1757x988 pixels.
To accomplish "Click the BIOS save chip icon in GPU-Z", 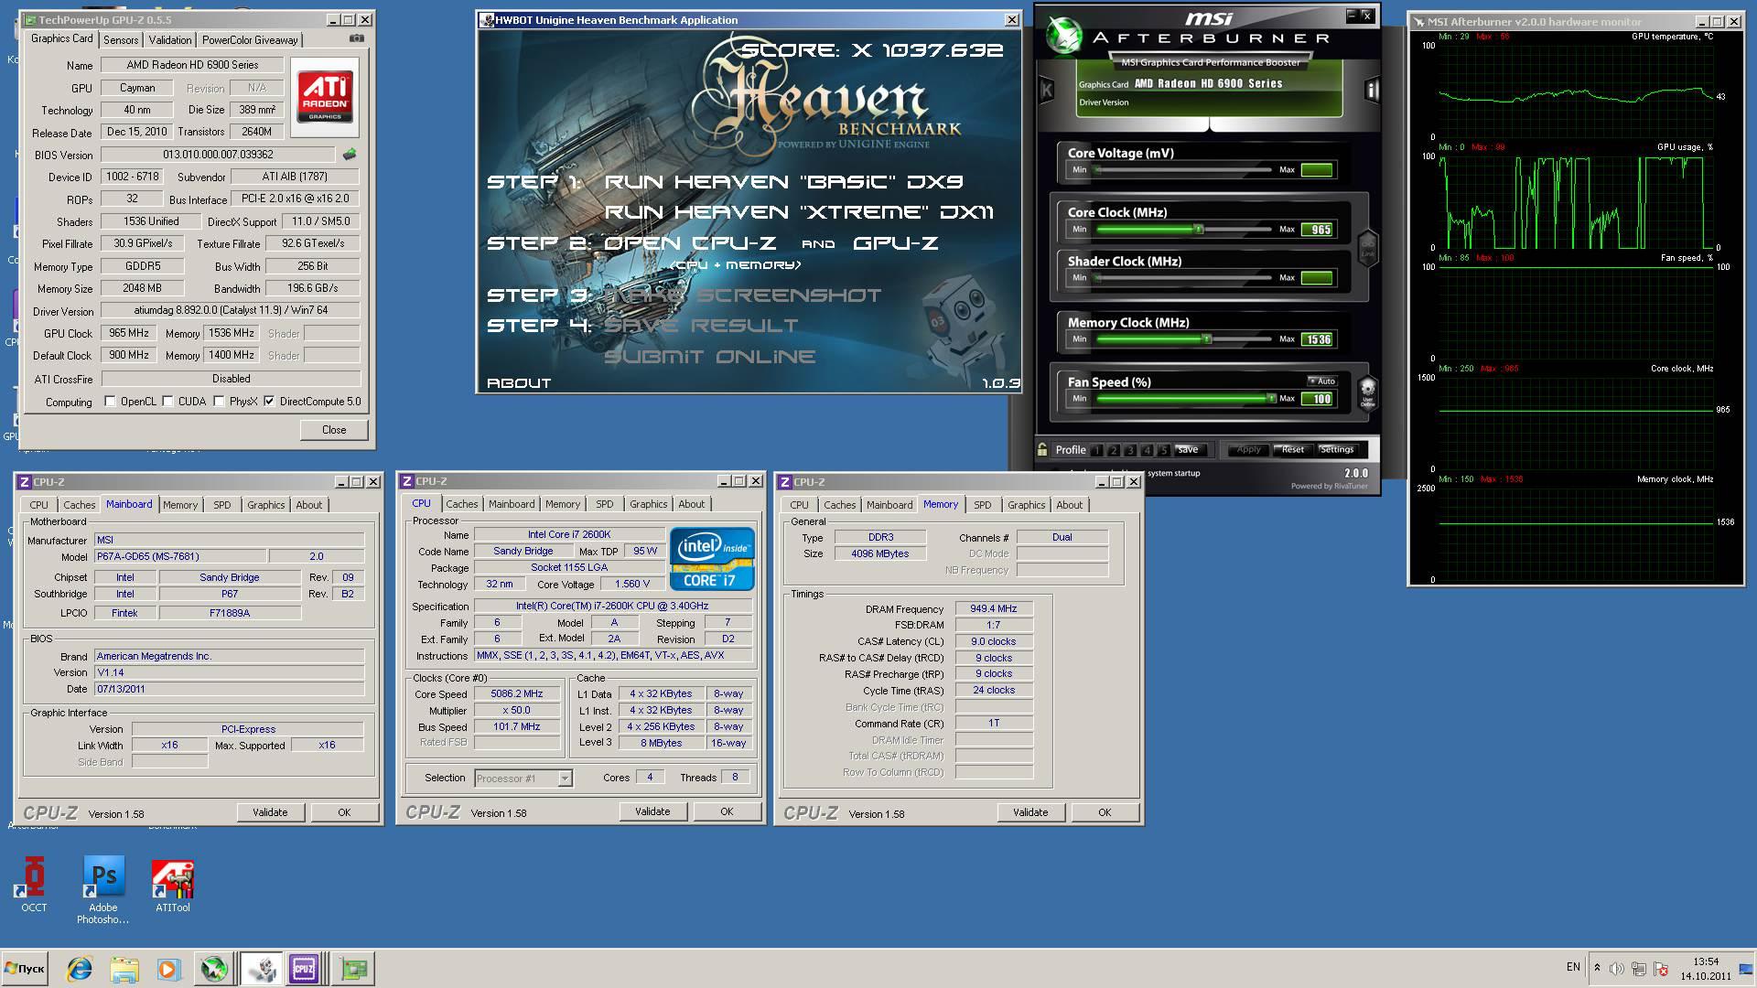I will 349,155.
